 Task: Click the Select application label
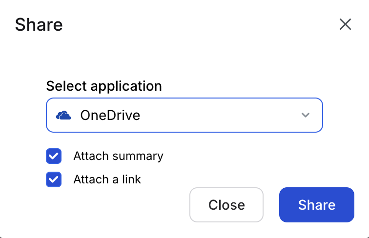tap(104, 86)
